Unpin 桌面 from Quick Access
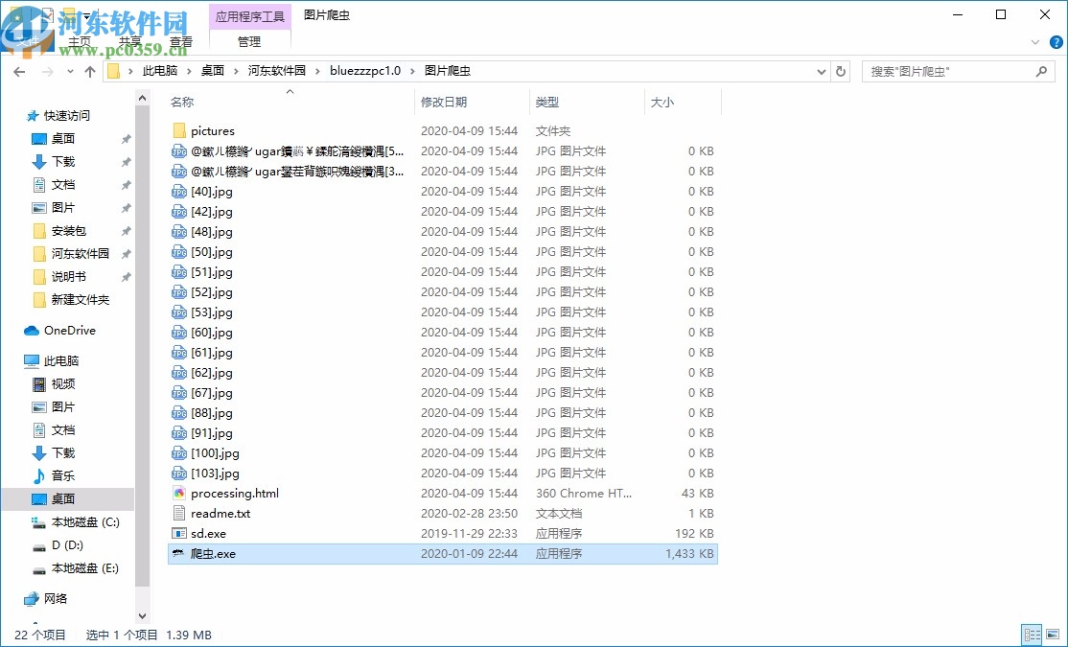The height and width of the screenshot is (647, 1068). [x=125, y=138]
